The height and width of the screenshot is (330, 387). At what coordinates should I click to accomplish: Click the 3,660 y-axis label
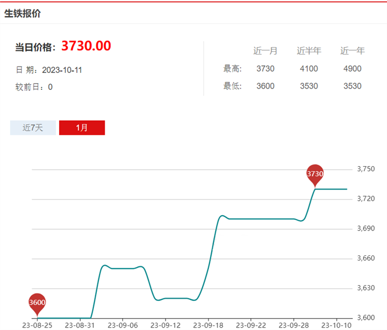(366, 258)
